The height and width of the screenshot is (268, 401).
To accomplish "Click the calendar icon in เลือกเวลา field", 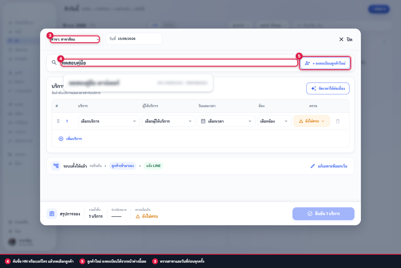I will pos(203,121).
